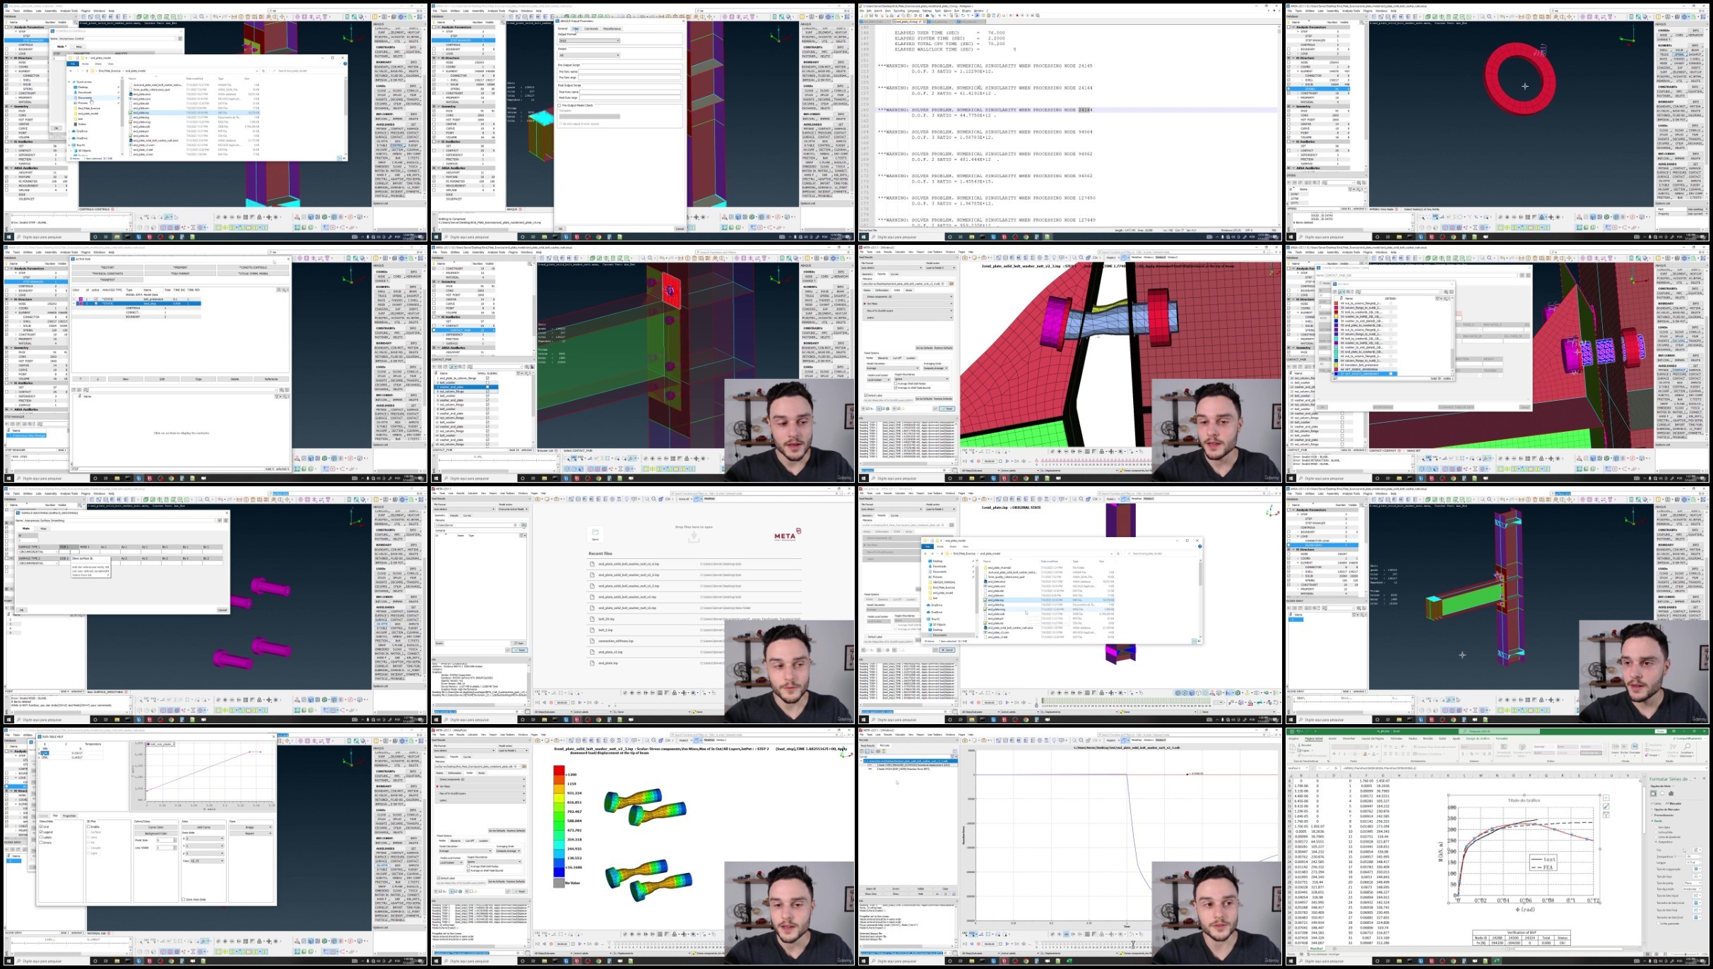Select Planilha1 sheet tab in Excel
Image resolution: width=1713 pixels, height=969 pixels.
coord(1317,949)
